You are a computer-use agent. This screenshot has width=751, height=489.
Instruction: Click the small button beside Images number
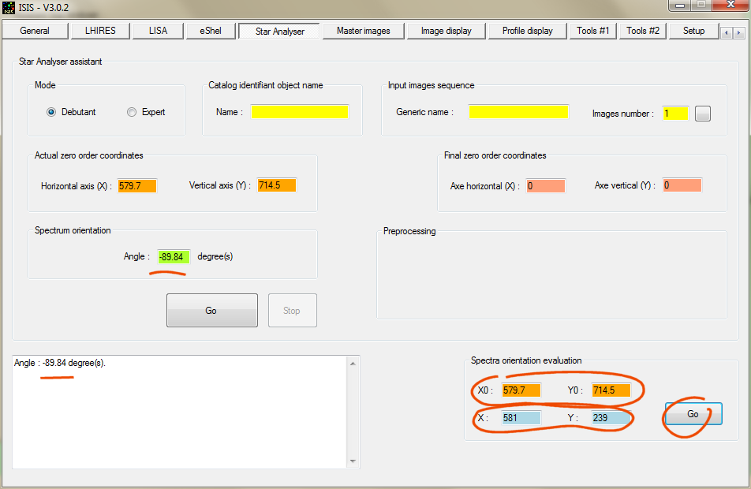(x=703, y=114)
